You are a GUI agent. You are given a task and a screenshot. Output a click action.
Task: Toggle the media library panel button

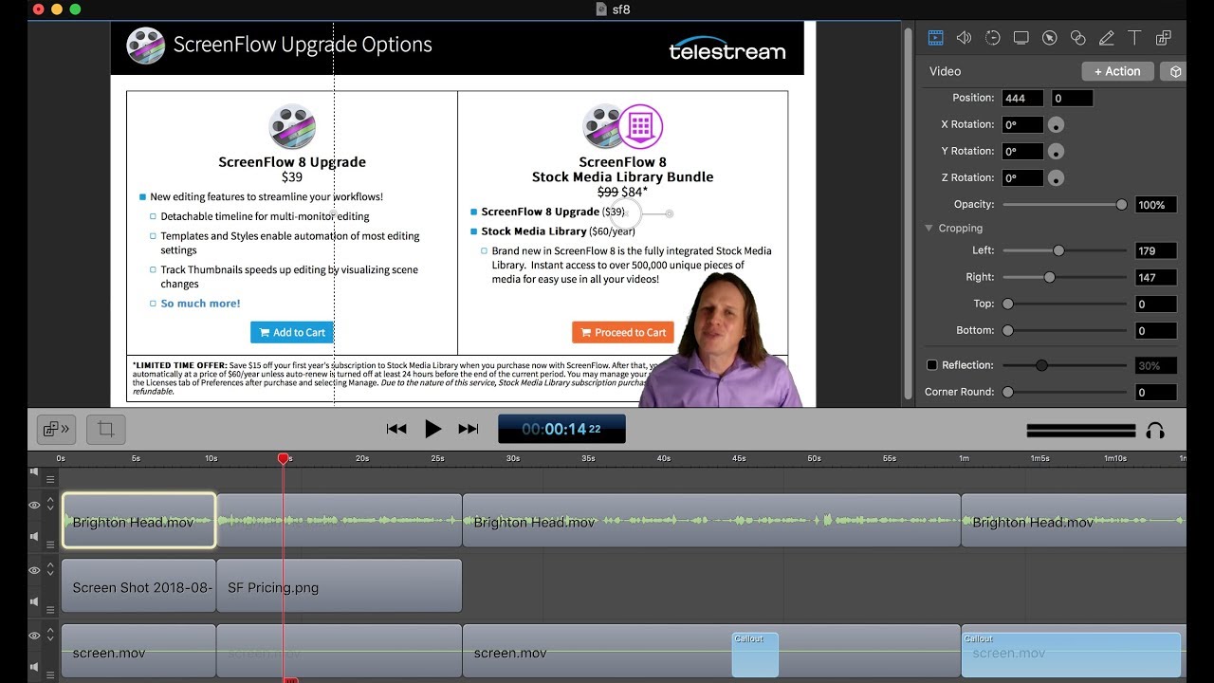click(x=56, y=429)
